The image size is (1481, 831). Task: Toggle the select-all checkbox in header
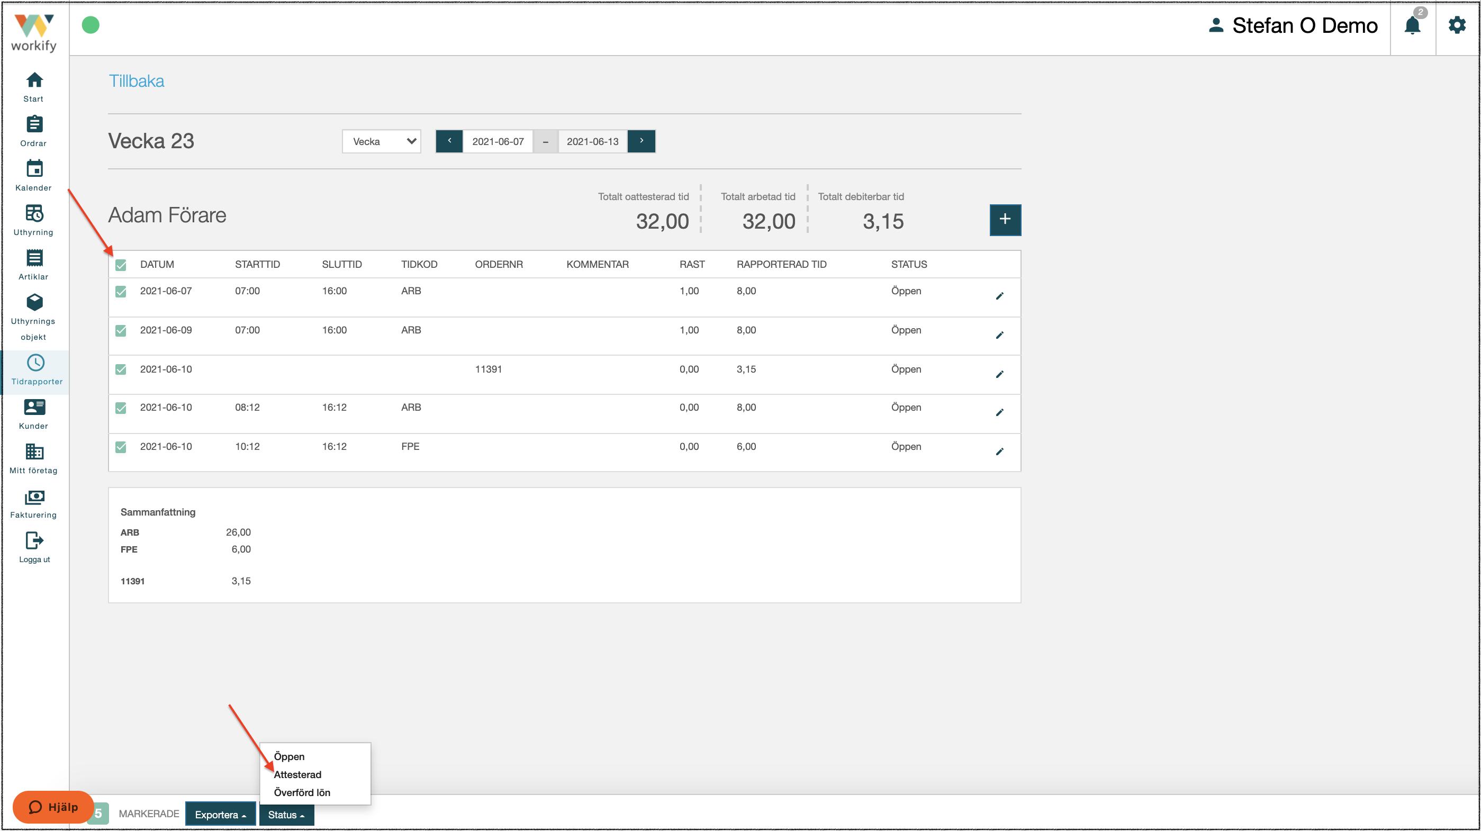[x=121, y=265]
